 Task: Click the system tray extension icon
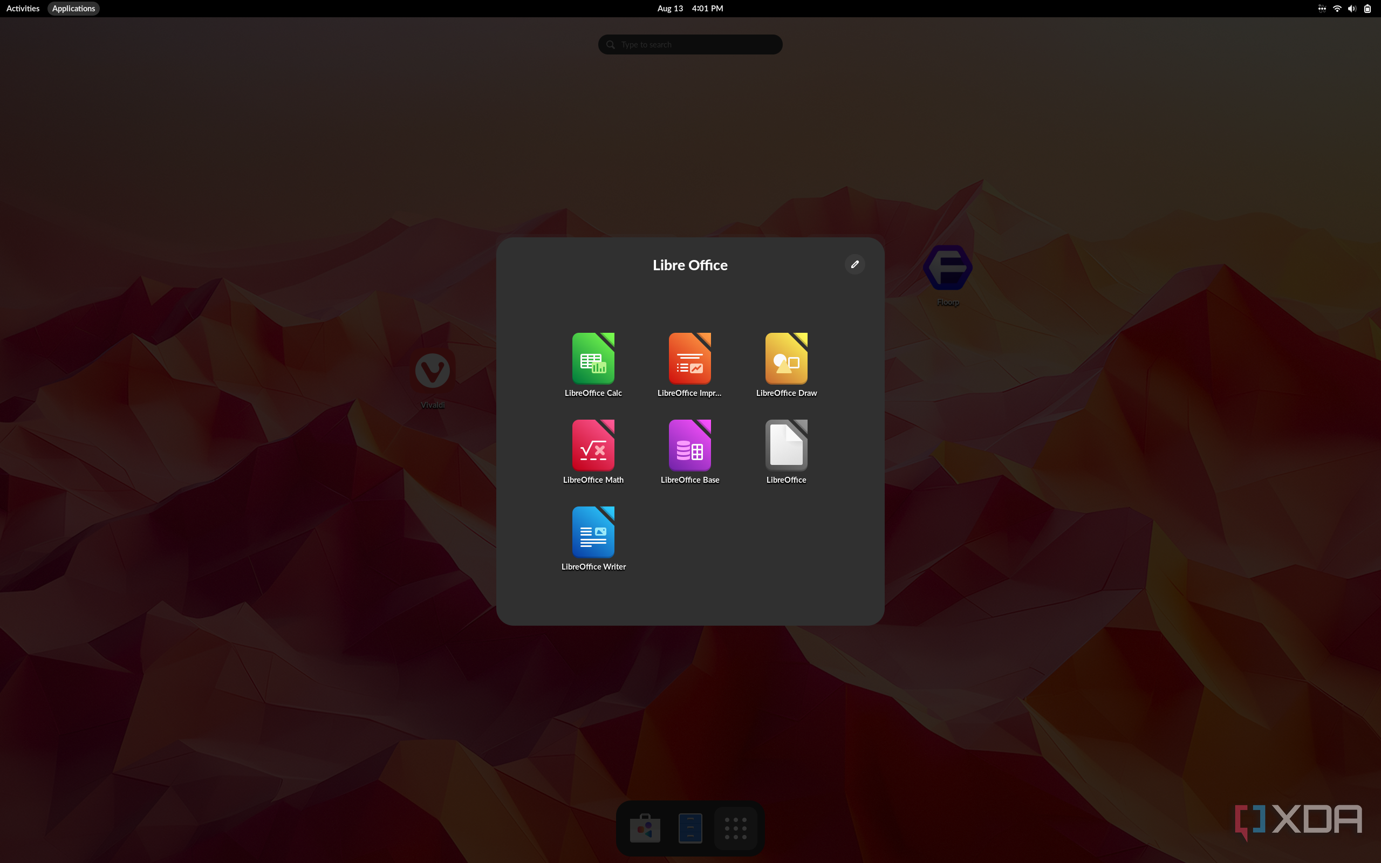pos(1321,9)
